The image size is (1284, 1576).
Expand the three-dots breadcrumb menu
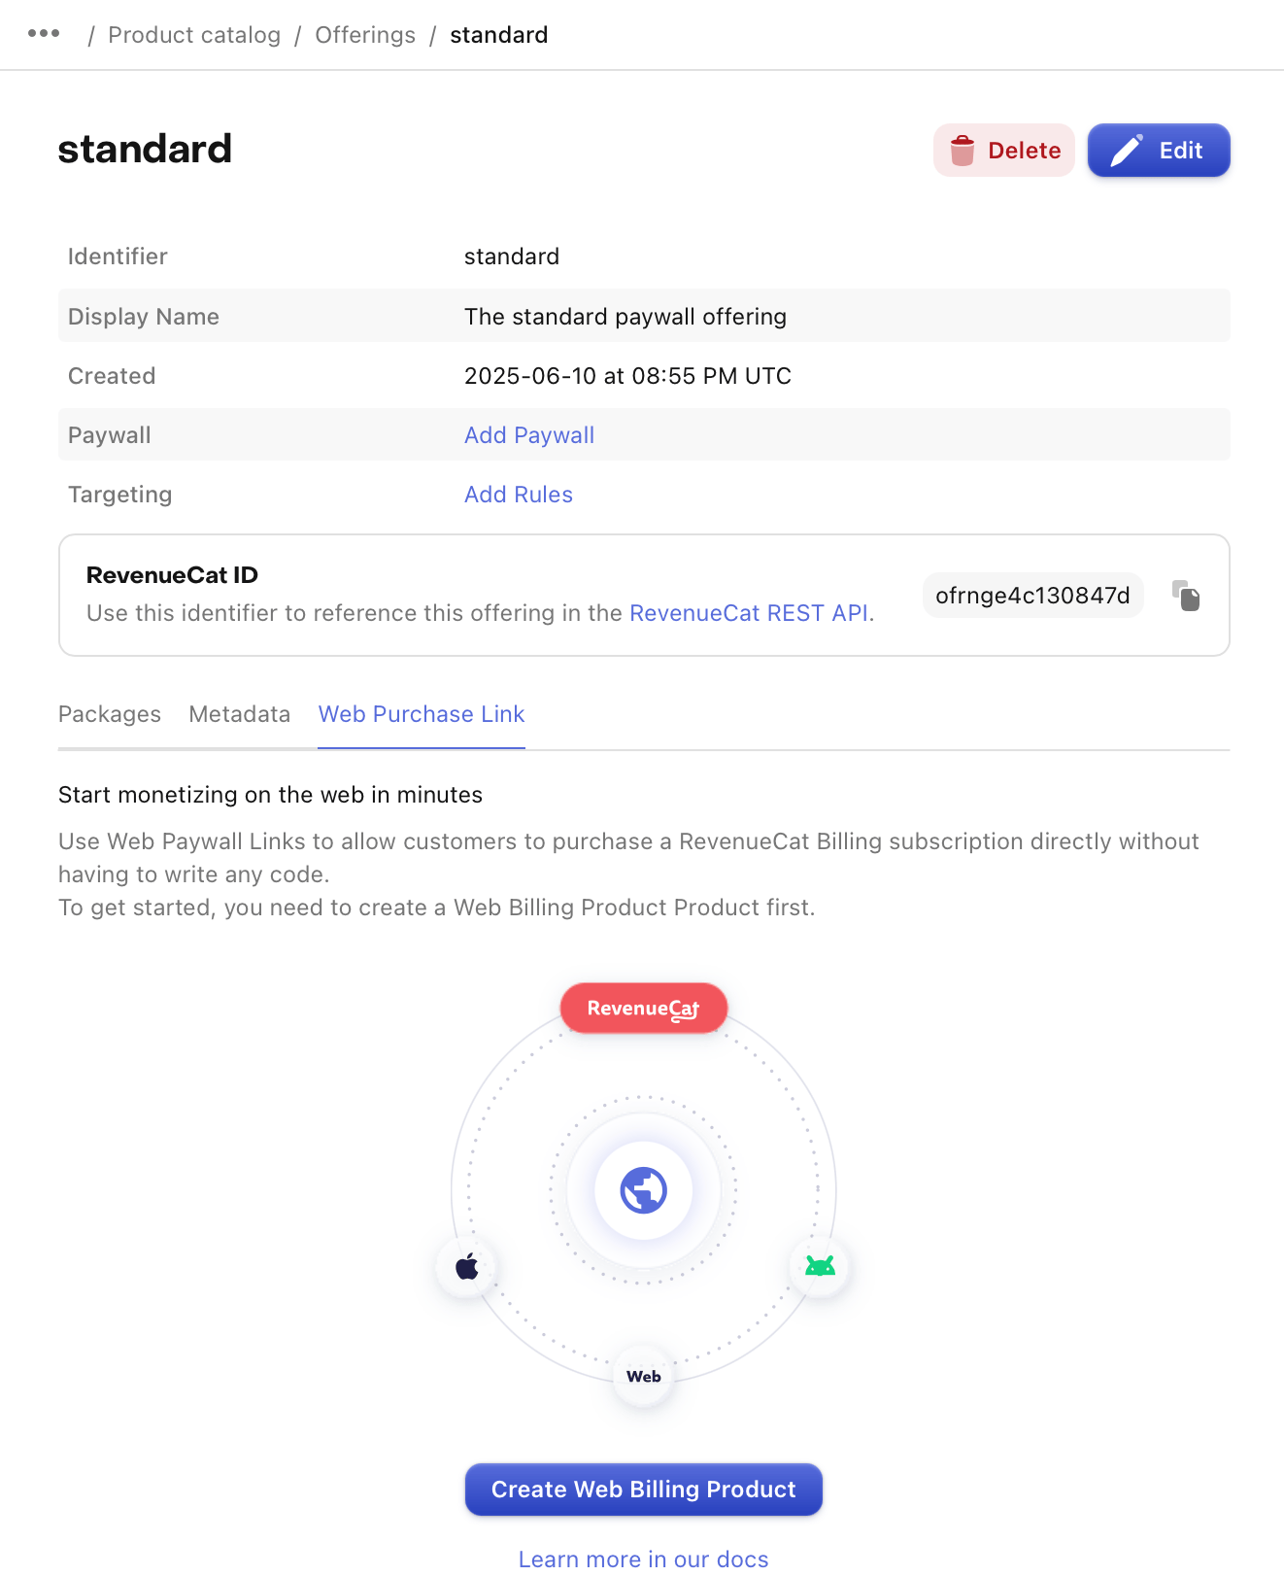pyautogui.click(x=44, y=34)
